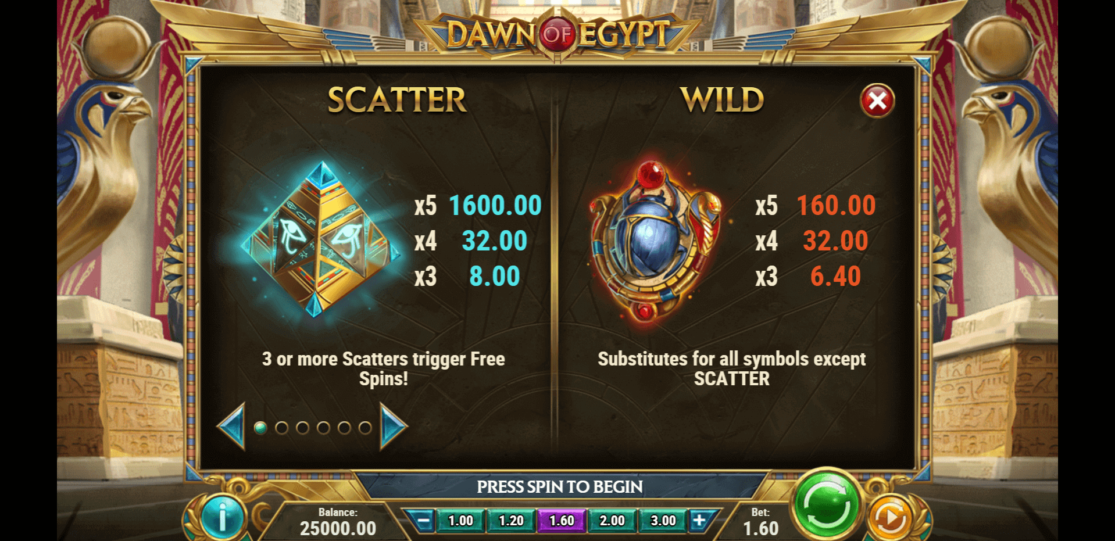The image size is (1115, 541).
Task: Jump to second paytable page dot
Action: pyautogui.click(x=281, y=428)
